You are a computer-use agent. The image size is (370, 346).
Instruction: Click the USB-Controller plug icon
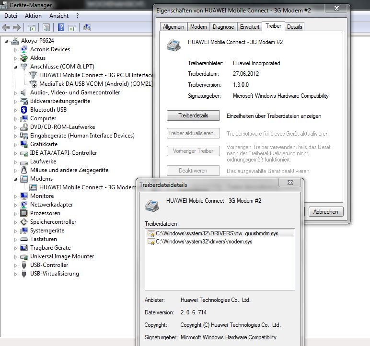(24, 265)
